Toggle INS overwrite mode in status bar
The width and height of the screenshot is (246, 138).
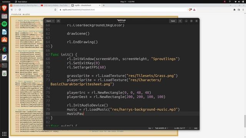coord(196,128)
